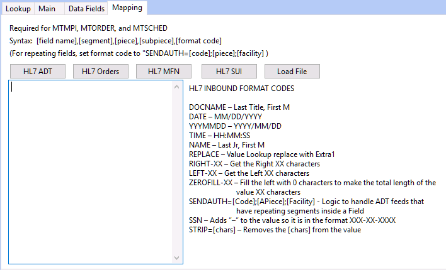Switch to the Lookup tab

pyautogui.click(x=18, y=9)
